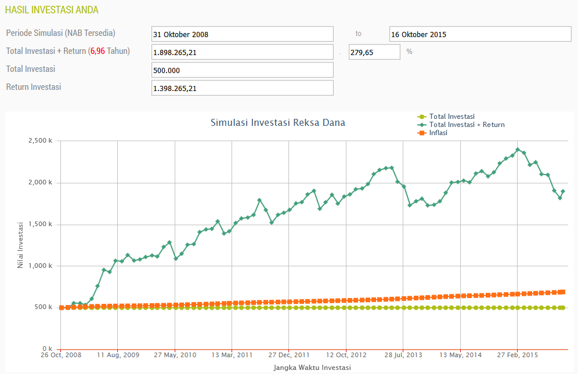
Task: Click the highest peak point on the green line
Action: 518,150
